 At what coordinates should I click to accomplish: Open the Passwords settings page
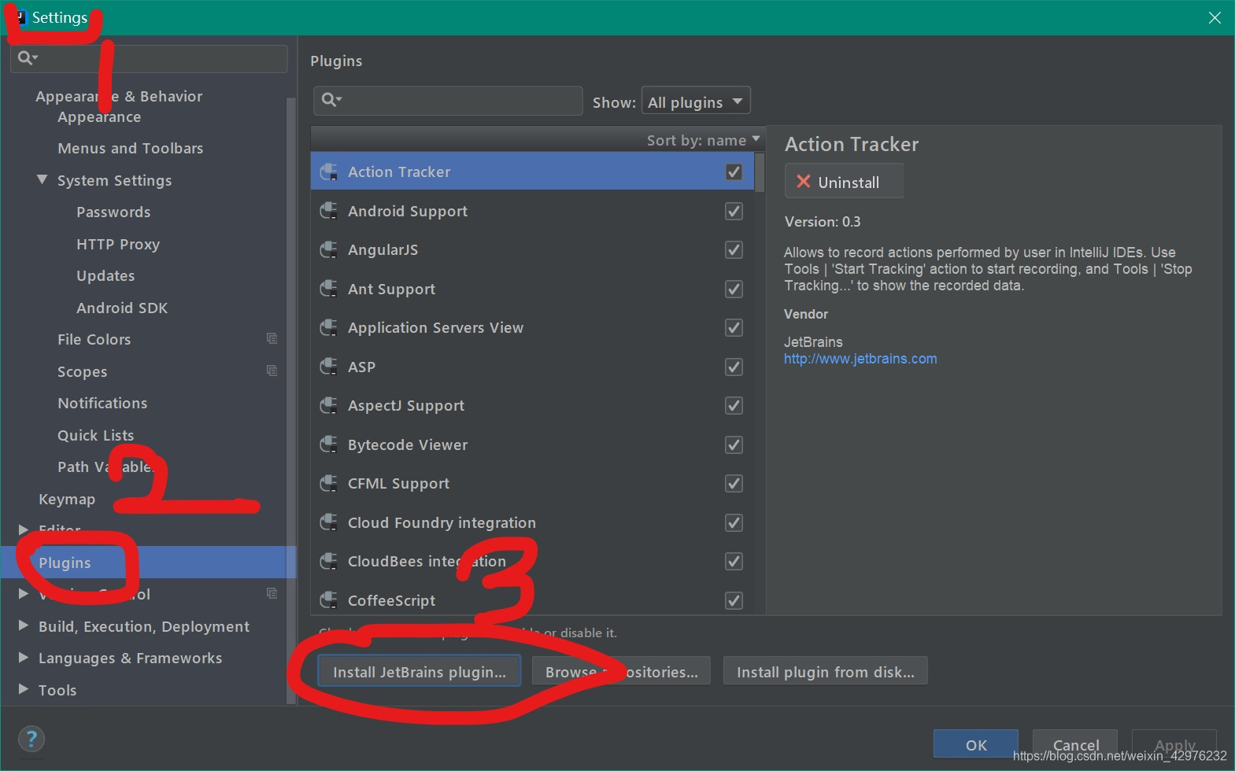(113, 212)
